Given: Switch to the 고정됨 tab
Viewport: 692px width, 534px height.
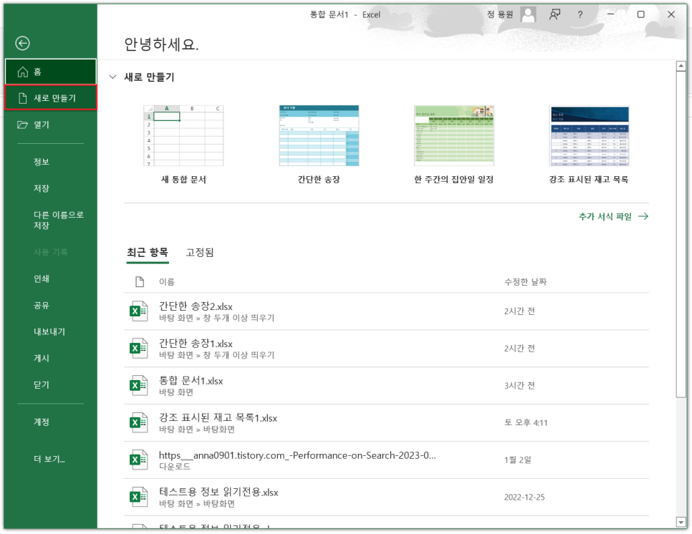Looking at the screenshot, I should pos(199,253).
